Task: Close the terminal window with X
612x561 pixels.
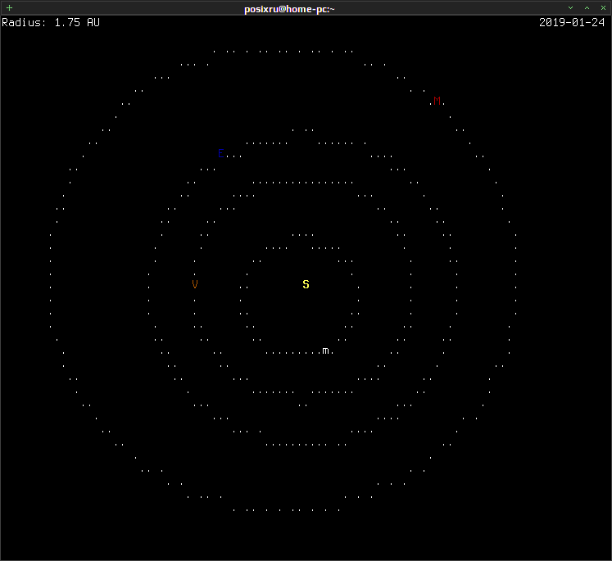Action: pos(603,8)
